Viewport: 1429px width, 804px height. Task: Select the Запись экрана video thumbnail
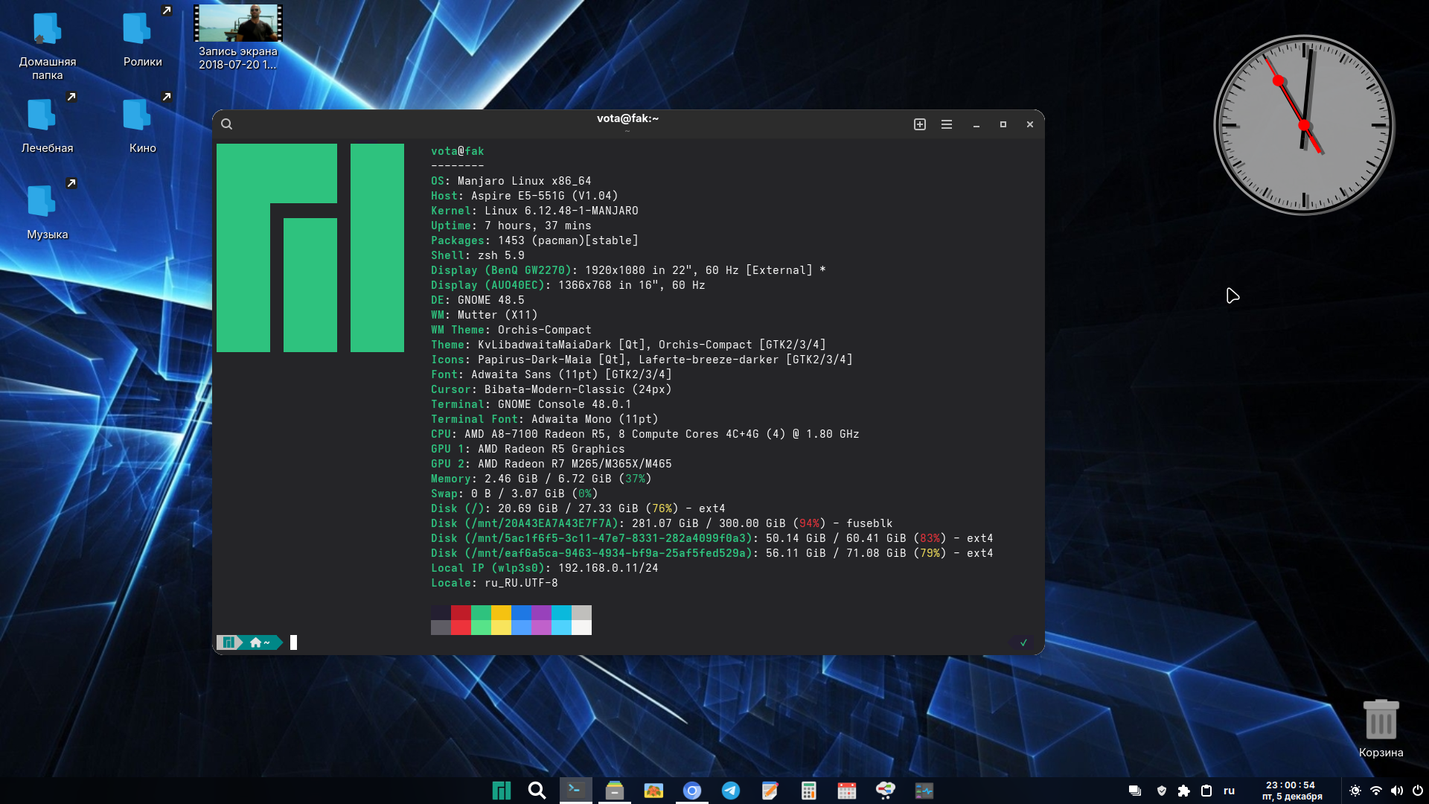(238, 24)
